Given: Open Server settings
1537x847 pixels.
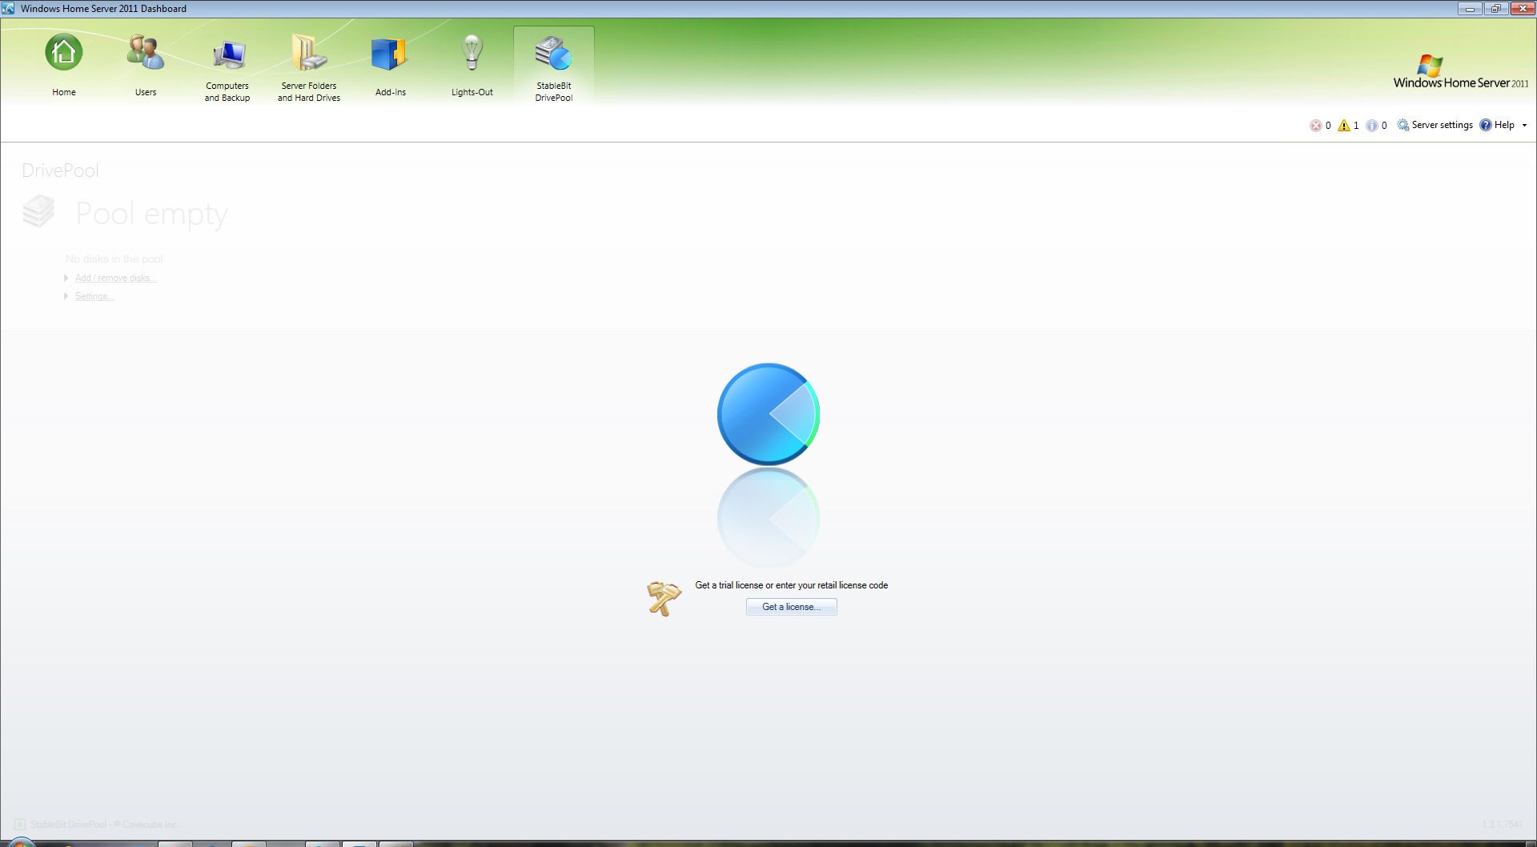Looking at the screenshot, I should coord(1435,125).
